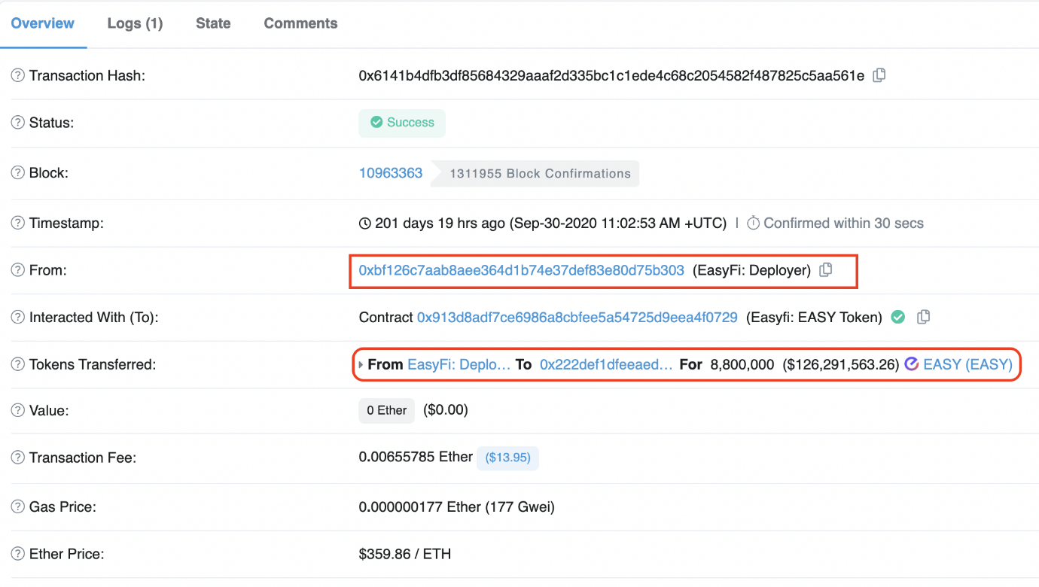Open the State tab

click(x=213, y=23)
